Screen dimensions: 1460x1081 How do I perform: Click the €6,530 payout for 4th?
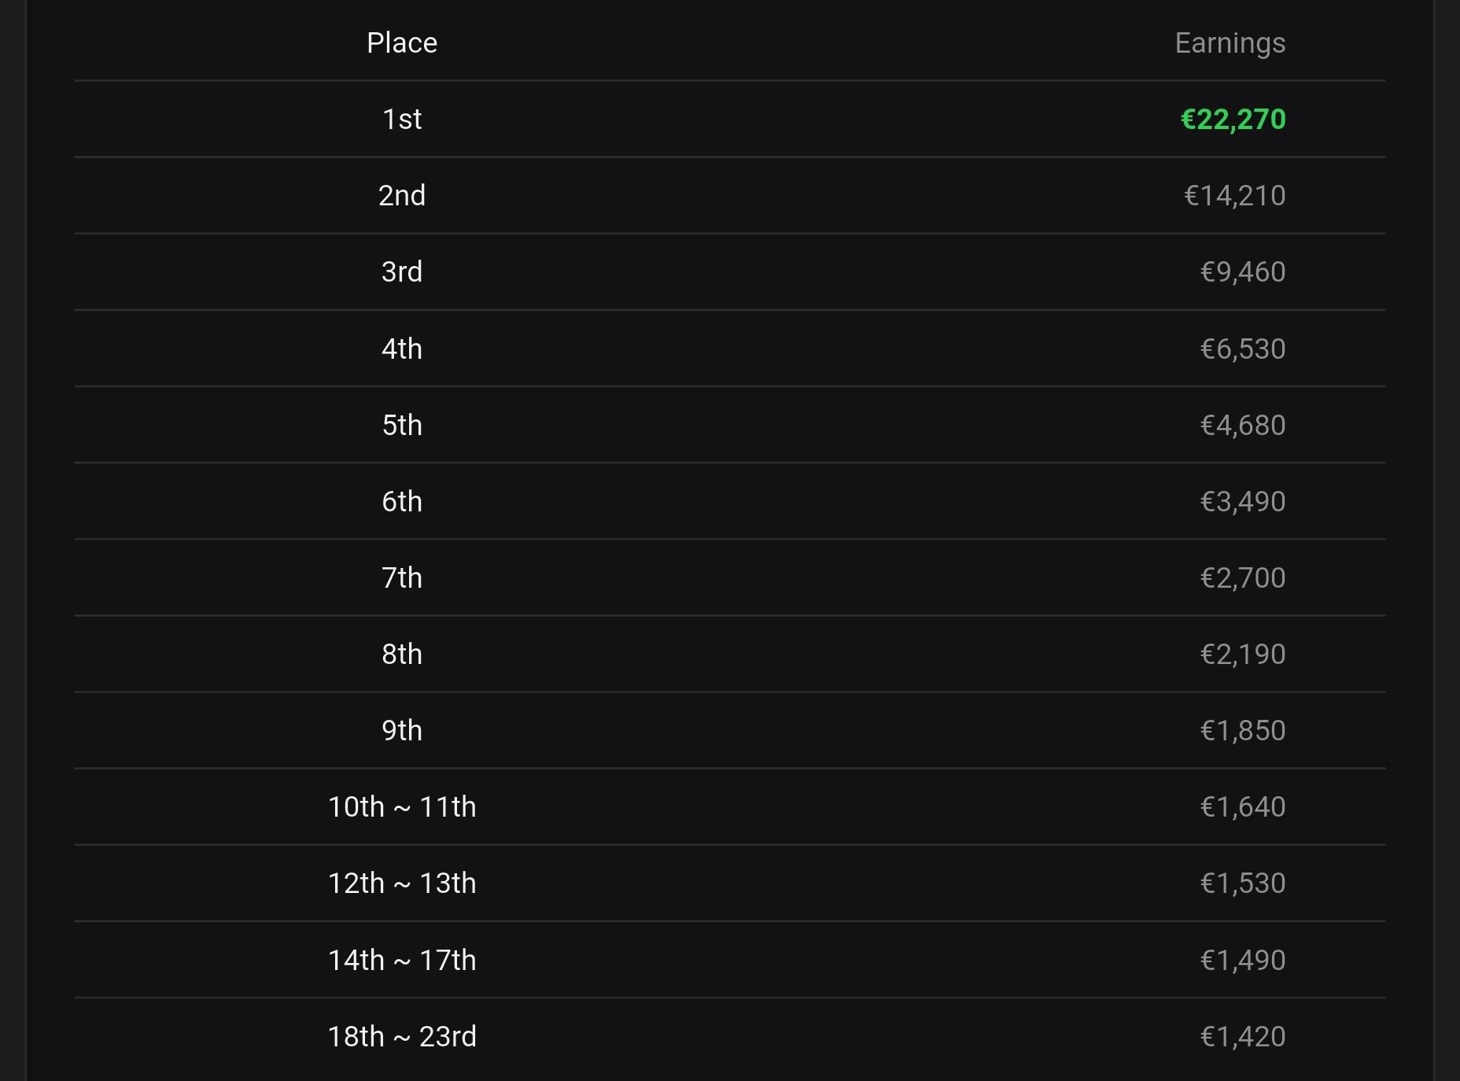1242,349
